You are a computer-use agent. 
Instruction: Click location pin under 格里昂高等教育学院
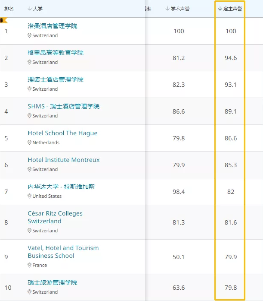click(x=29, y=62)
